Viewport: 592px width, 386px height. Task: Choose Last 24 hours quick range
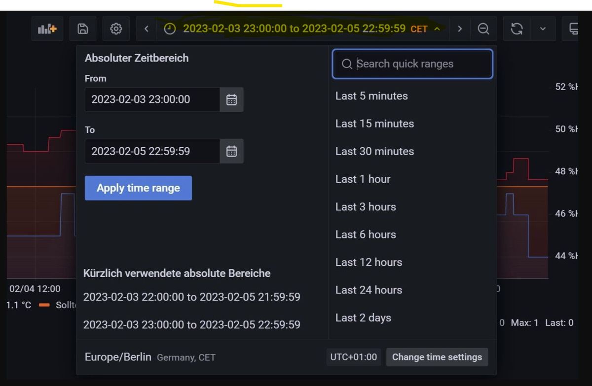pos(369,290)
